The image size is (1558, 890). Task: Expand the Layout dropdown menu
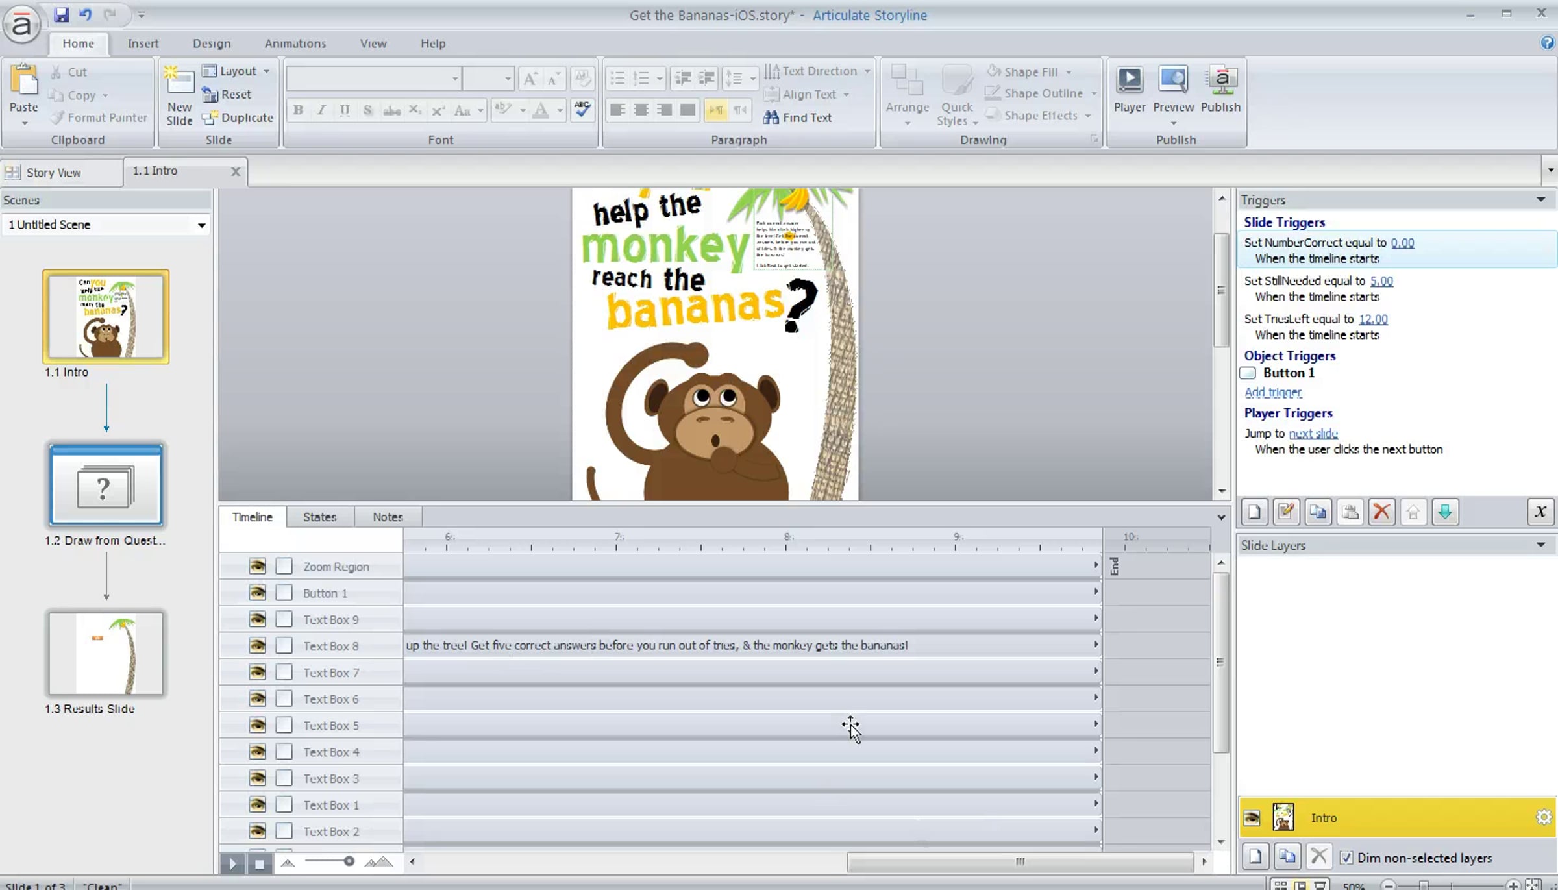[x=266, y=71]
